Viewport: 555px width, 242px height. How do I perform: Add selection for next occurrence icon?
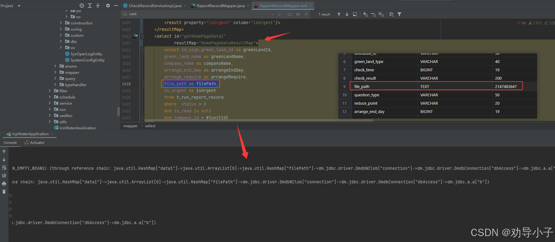365,14
